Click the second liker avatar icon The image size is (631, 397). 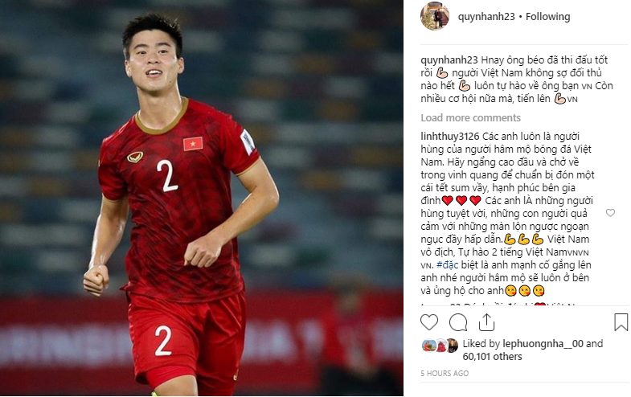(441, 345)
